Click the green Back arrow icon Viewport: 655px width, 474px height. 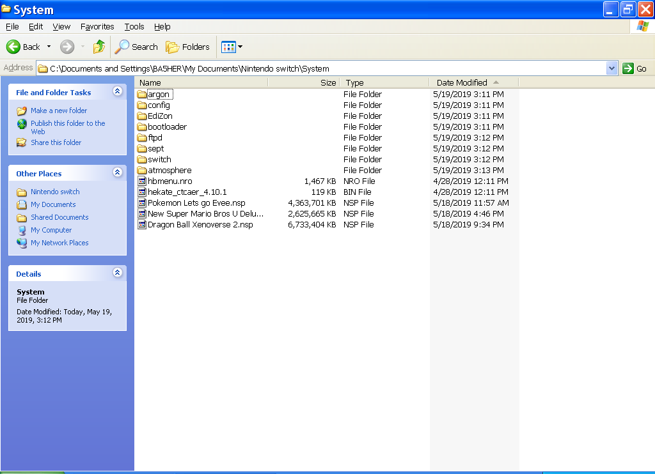point(13,47)
